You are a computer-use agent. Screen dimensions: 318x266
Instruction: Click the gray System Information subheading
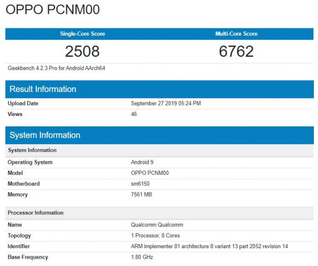pyautogui.click(x=32, y=150)
